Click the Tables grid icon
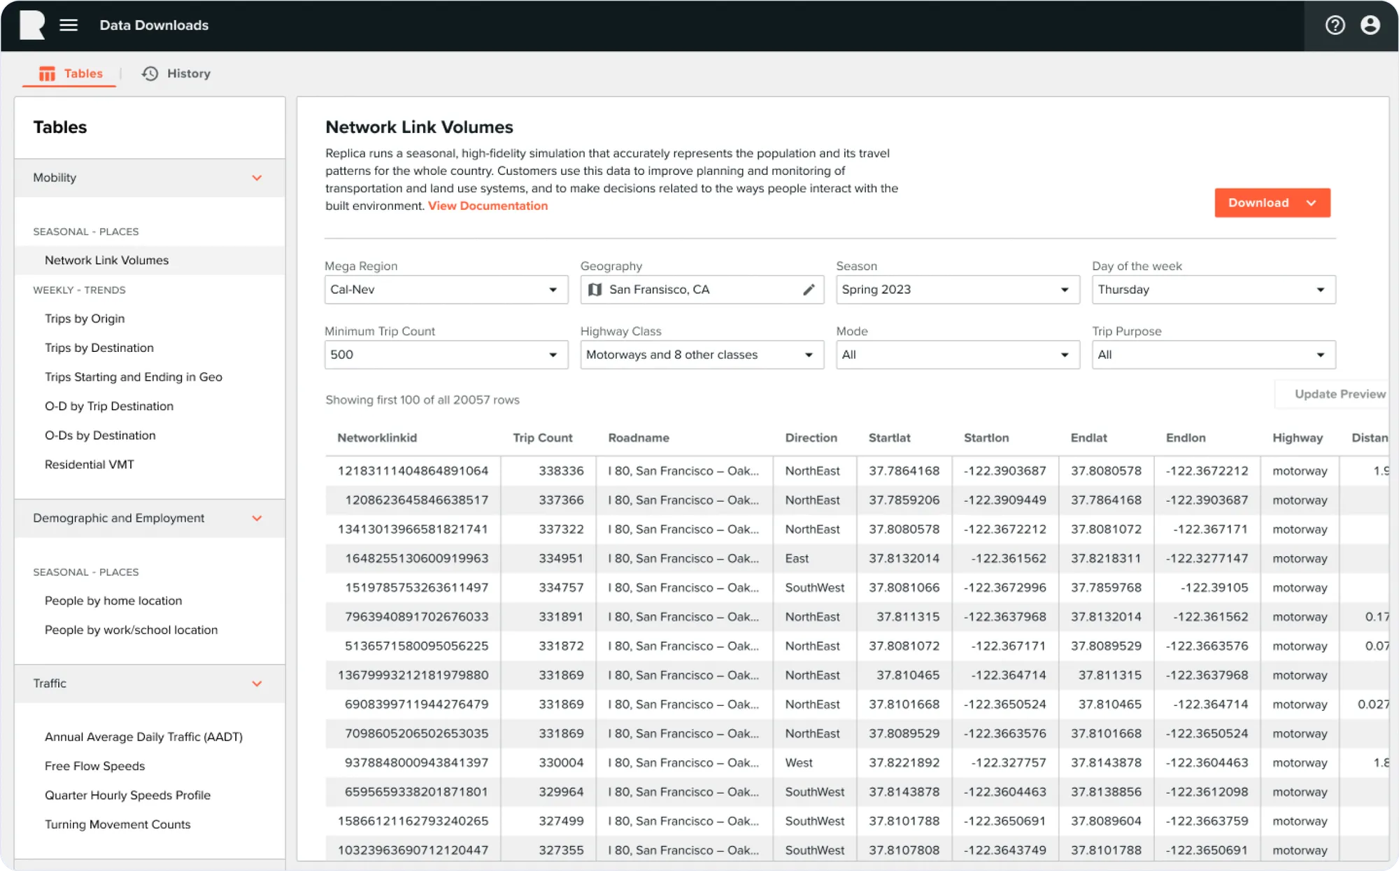Screen dimensions: 1399x871 [47, 73]
